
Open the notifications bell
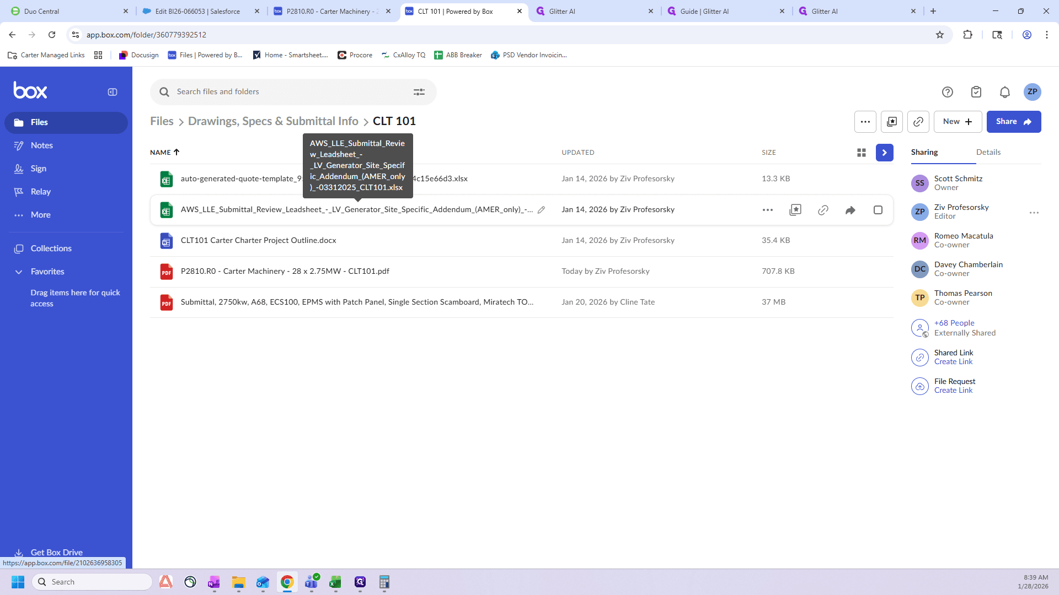coord(1005,92)
